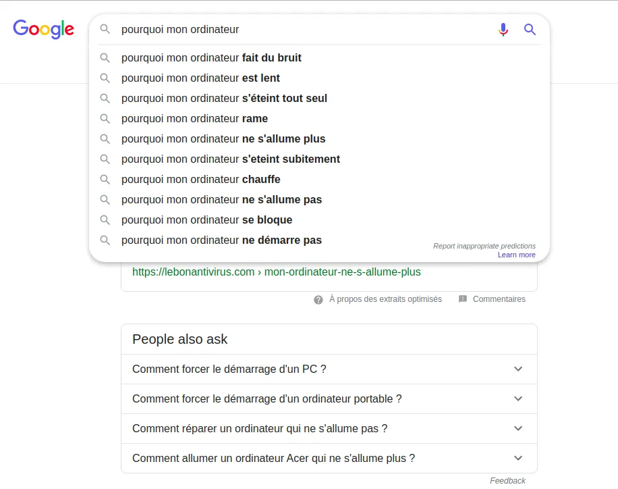Expand "Comment réparer un ordinateur qui ne s'allume pas ?"
This screenshot has height=489, width=618.
click(517, 428)
